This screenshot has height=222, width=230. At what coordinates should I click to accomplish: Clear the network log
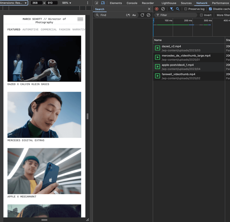point(163,9)
